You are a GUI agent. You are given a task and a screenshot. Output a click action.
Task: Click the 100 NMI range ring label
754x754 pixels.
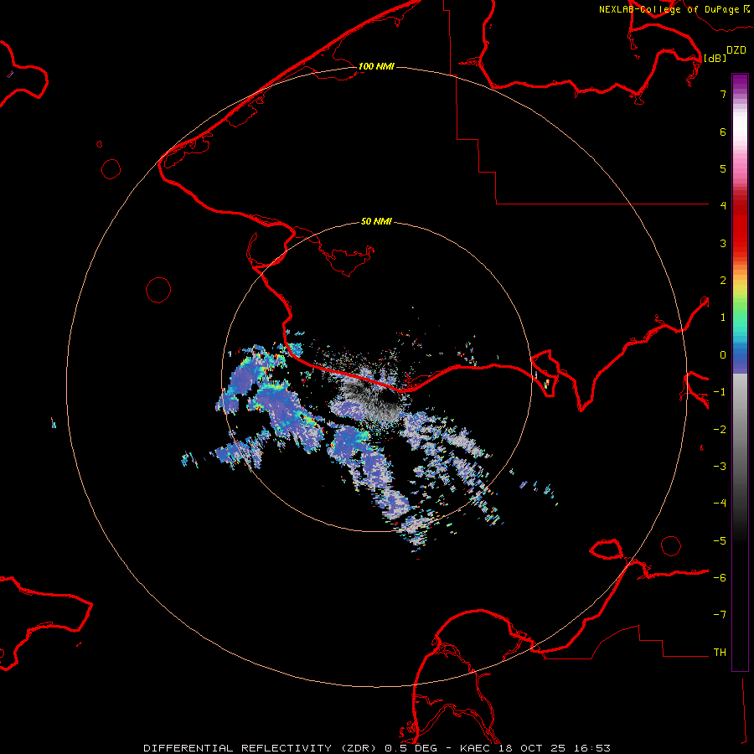pos(376,66)
